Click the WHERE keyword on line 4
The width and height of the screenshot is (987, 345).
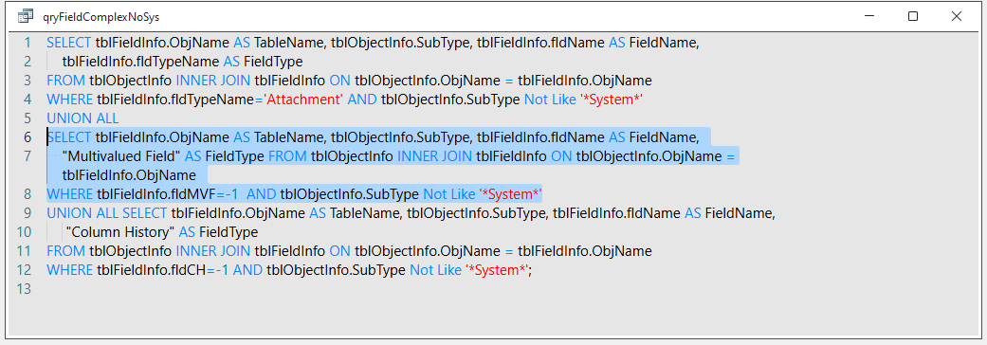pyautogui.click(x=69, y=100)
